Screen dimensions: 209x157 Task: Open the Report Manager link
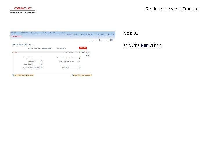47,48
